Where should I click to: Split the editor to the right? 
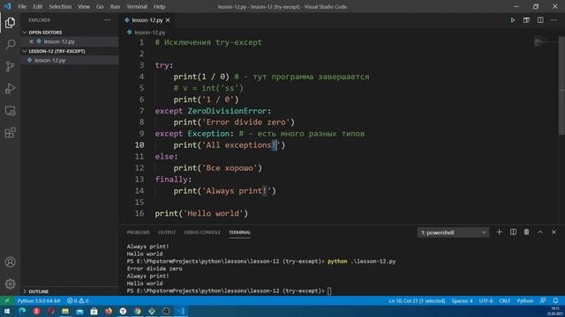coord(540,20)
